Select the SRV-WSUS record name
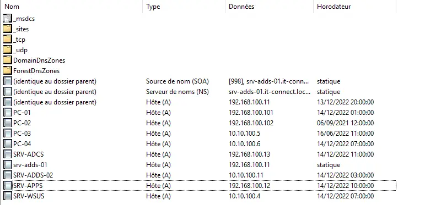Screen dimensions: 441x205 pyautogui.click(x=29, y=196)
